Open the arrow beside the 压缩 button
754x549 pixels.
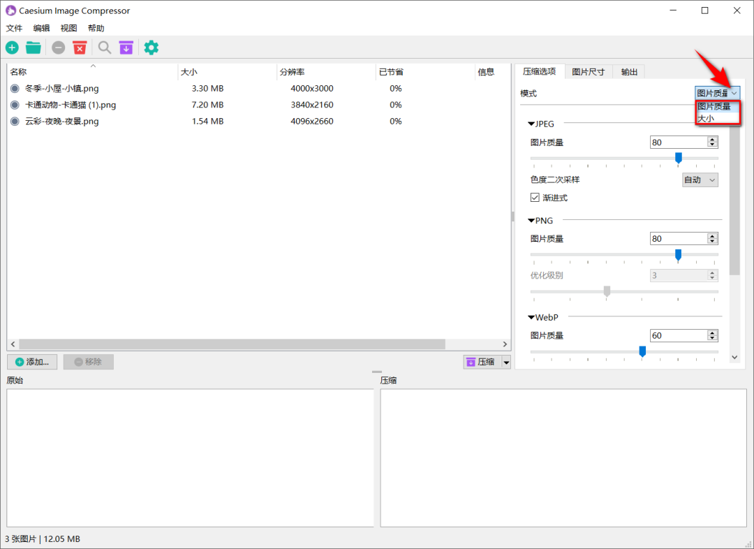pyautogui.click(x=506, y=363)
